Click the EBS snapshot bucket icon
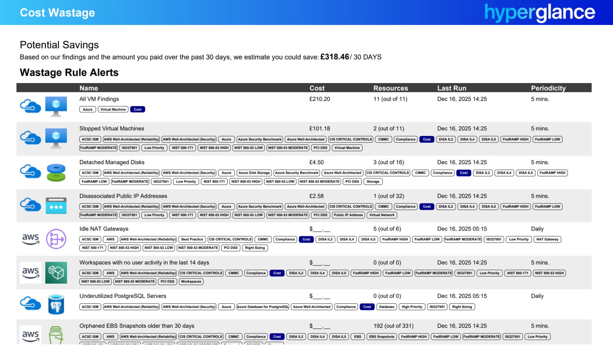The width and height of the screenshot is (613, 345). pyautogui.click(x=56, y=335)
